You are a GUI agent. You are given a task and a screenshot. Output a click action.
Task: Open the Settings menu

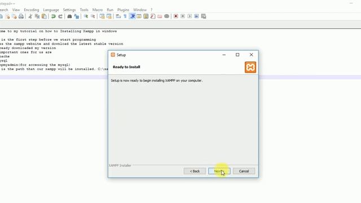(69, 10)
